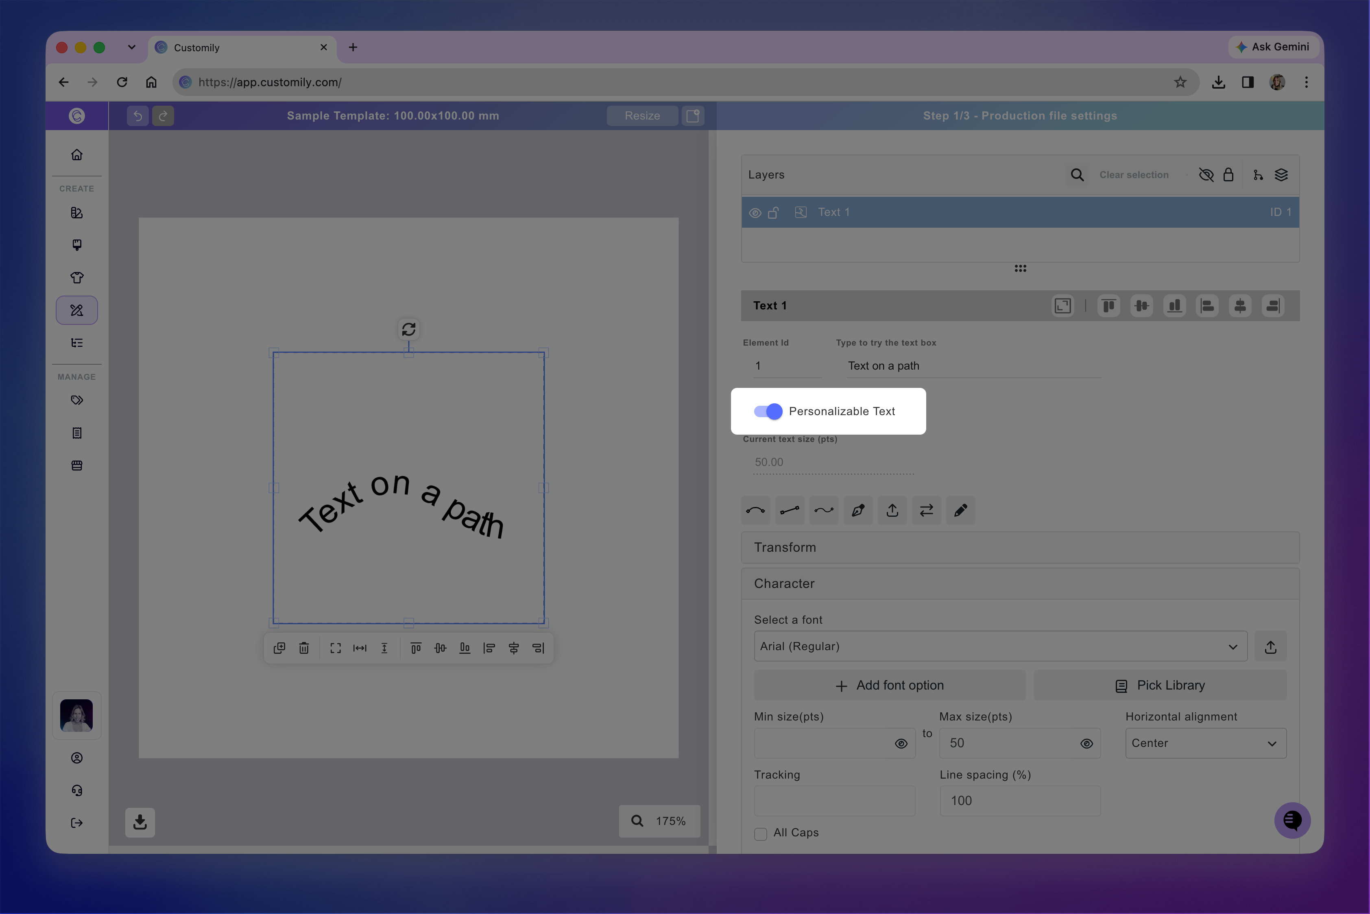The height and width of the screenshot is (914, 1370).
Task: Download the design with bottom-left icon
Action: [140, 823]
